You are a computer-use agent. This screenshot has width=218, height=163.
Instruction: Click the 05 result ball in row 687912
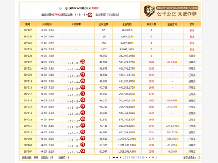tap(83, 119)
